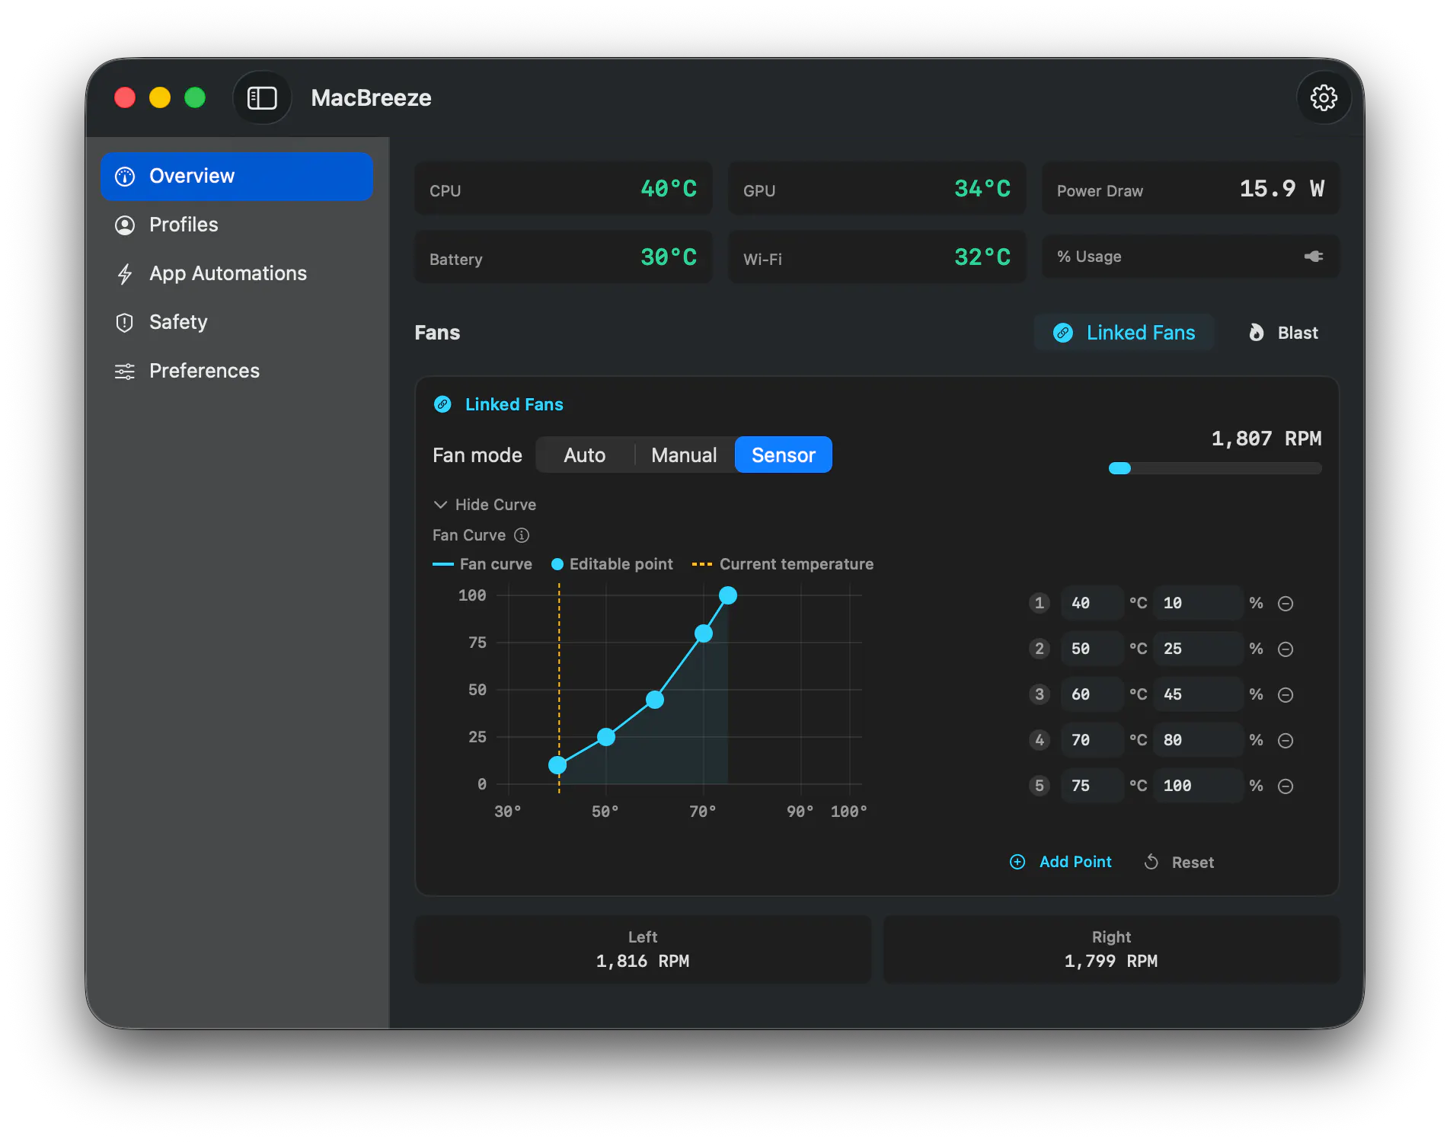Click the % Usage tile
This screenshot has height=1142, width=1450.
[x=1190, y=257]
